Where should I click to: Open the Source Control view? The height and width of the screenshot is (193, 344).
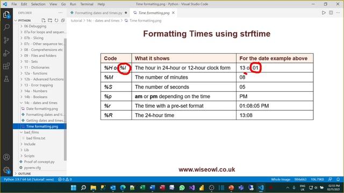[x=6, y=40]
